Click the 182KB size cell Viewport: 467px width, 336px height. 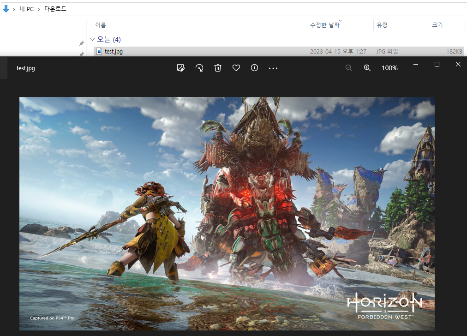pyautogui.click(x=454, y=52)
